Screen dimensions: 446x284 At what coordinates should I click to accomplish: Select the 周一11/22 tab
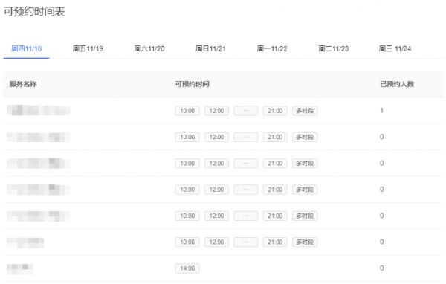tap(272, 48)
